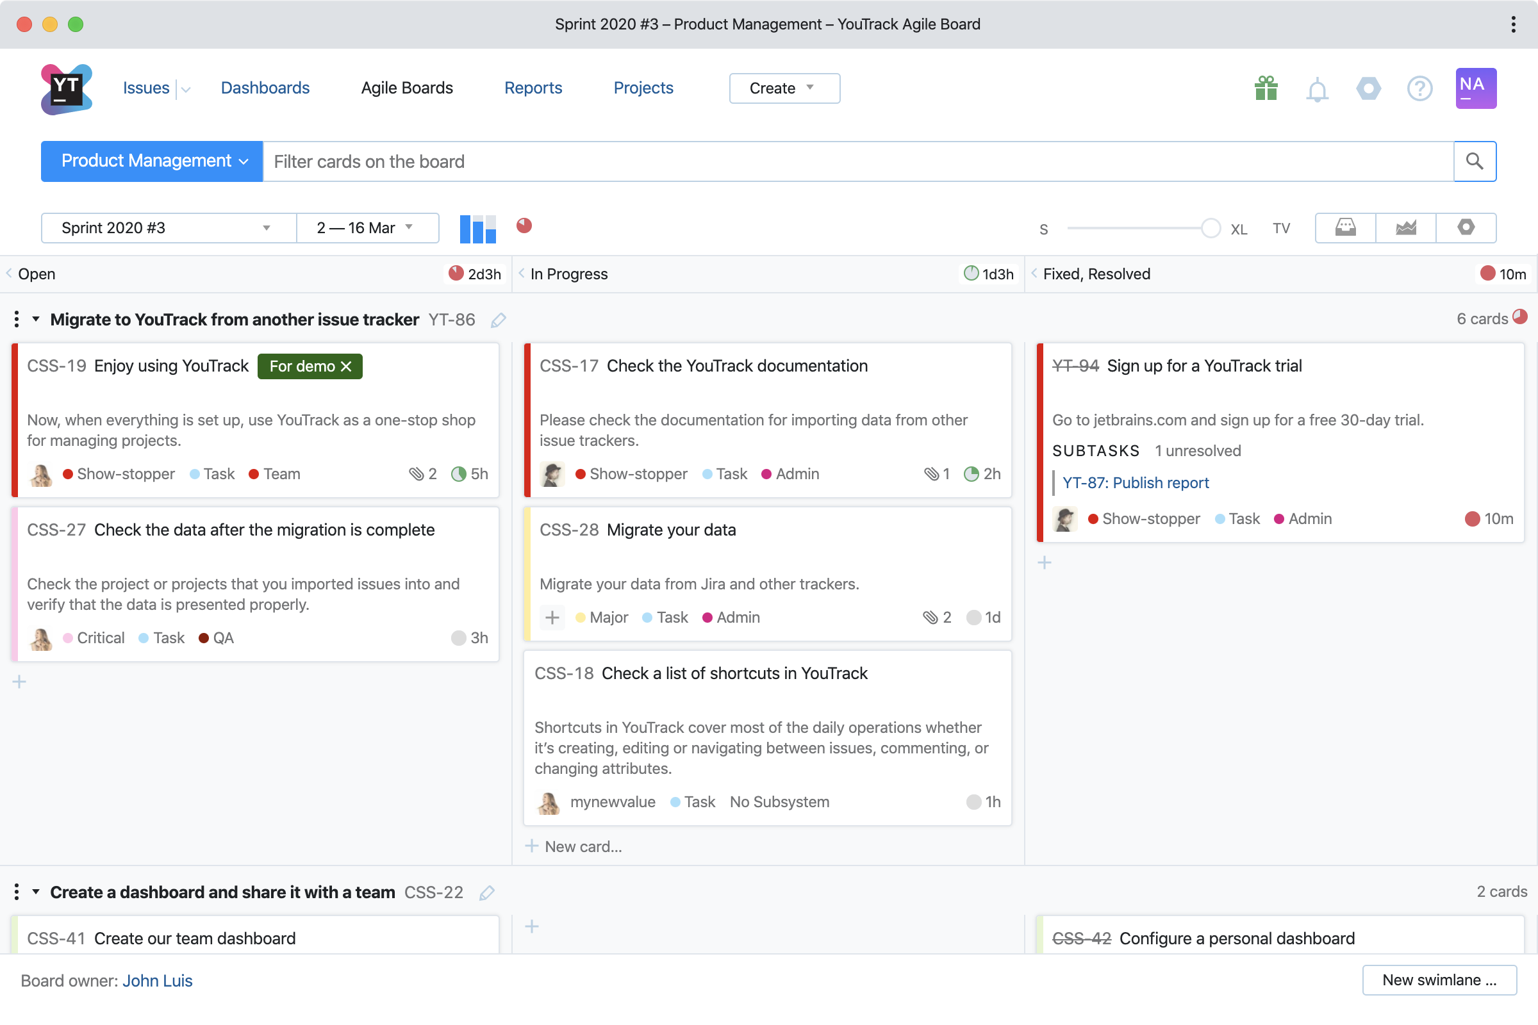Change Show-stopper priority on CSS-19 card
This screenshot has width=1538, height=1025.
coord(119,474)
